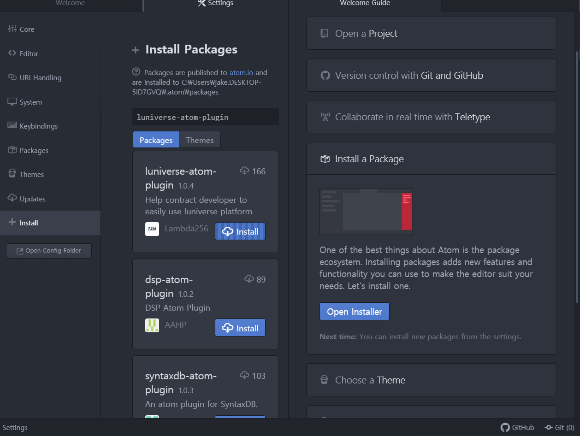Focus the package search input field
Screen dimensions: 580x436
[205, 117]
